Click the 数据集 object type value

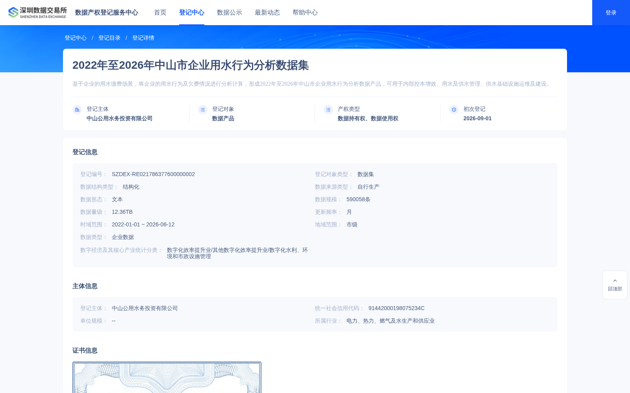coord(366,174)
